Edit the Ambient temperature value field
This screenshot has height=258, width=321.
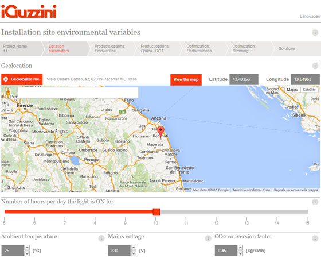[13, 251]
